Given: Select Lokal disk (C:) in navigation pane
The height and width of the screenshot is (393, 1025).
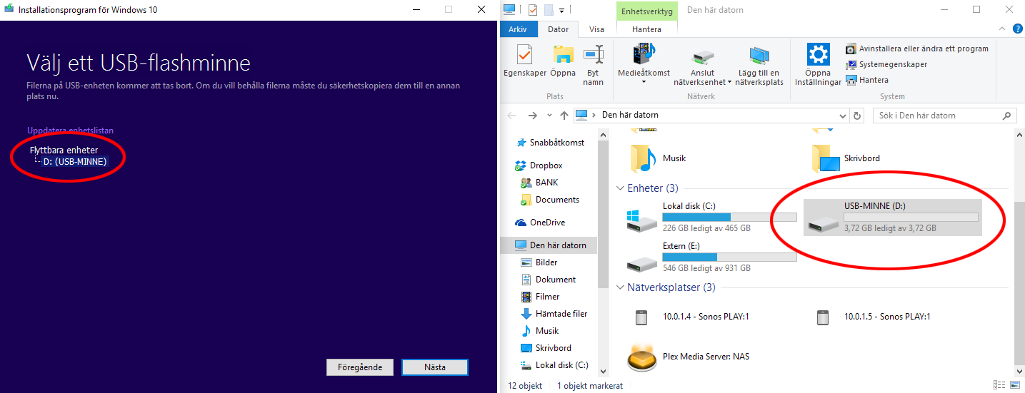Looking at the screenshot, I should (554, 365).
